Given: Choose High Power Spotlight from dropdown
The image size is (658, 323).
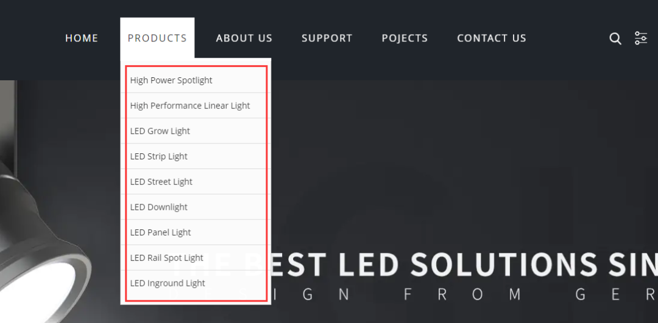Looking at the screenshot, I should [x=171, y=80].
